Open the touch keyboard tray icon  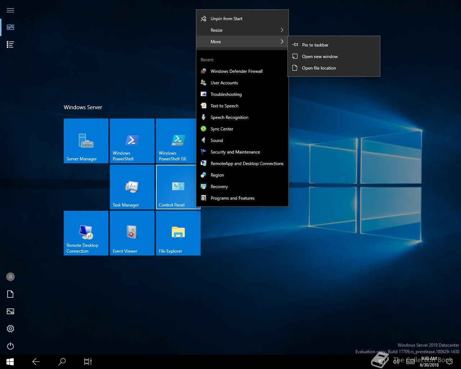point(410,362)
